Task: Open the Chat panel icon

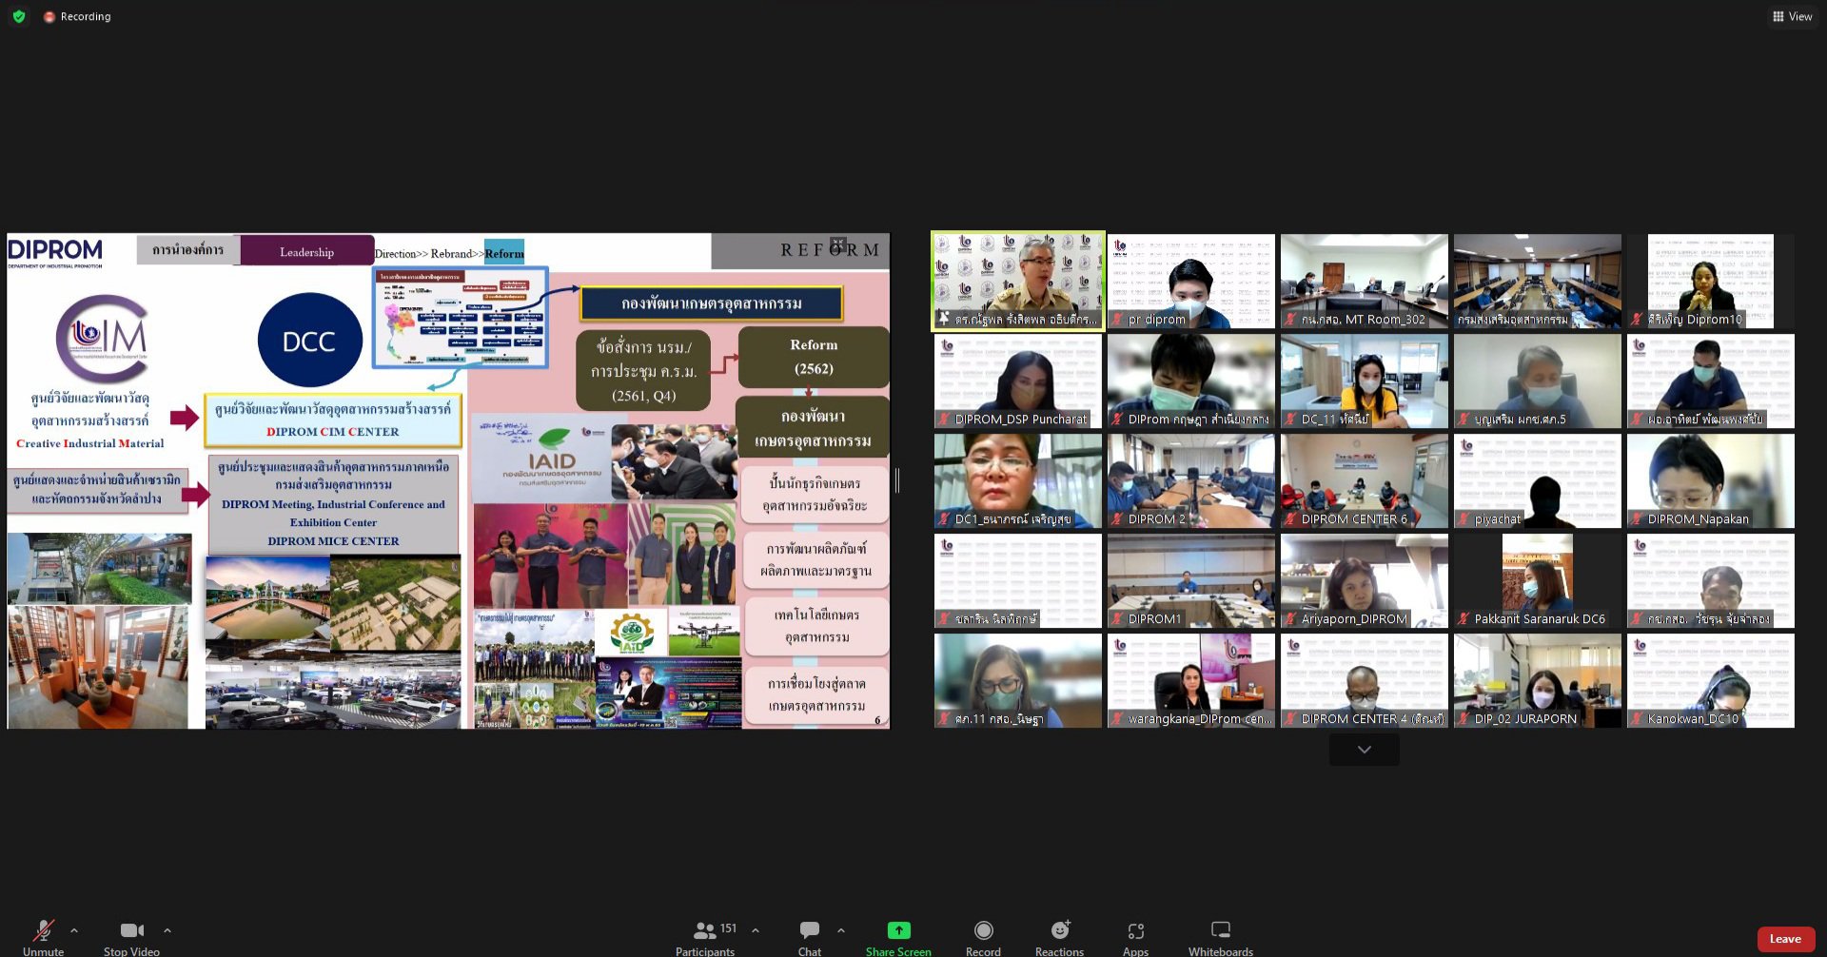Action: coord(810,929)
